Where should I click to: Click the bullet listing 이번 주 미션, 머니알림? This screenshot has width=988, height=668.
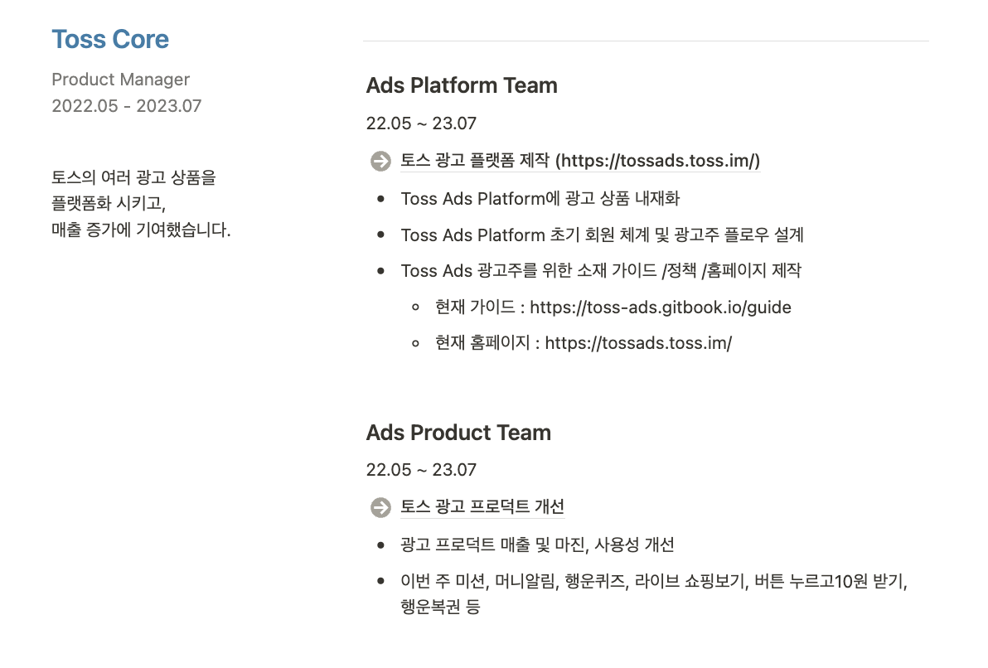[654, 593]
